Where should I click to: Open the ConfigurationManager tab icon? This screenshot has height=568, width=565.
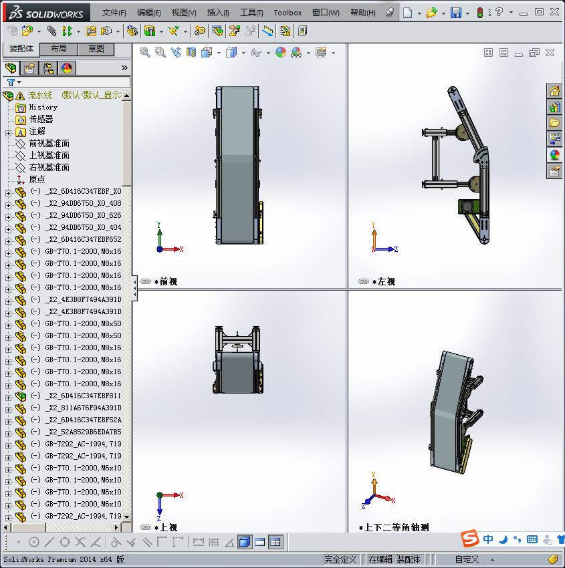coord(48,67)
